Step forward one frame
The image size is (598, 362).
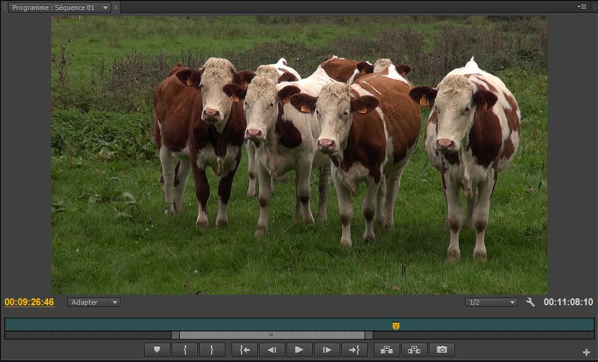(327, 350)
